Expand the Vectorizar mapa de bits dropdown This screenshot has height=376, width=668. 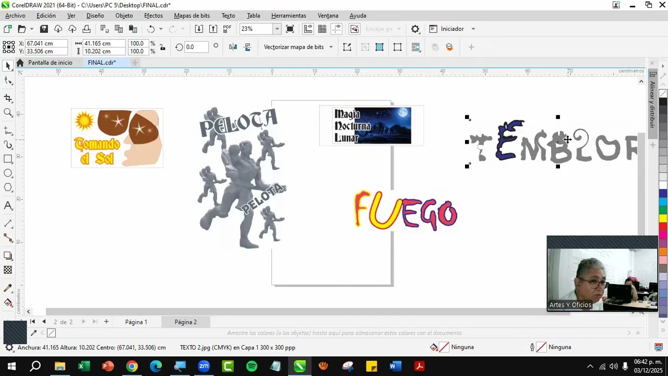coord(331,47)
